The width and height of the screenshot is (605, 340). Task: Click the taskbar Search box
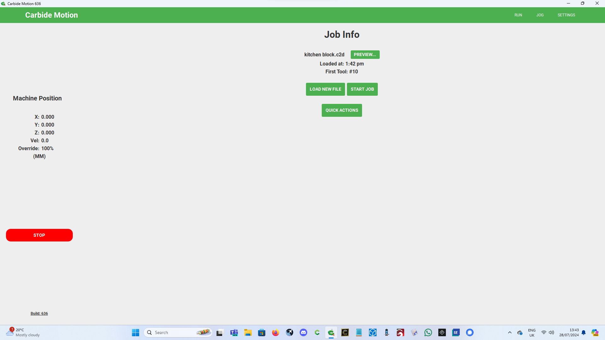coord(178,332)
